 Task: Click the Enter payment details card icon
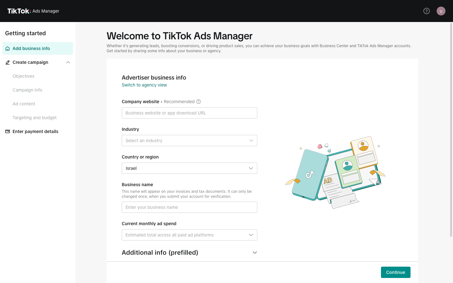[8, 131]
